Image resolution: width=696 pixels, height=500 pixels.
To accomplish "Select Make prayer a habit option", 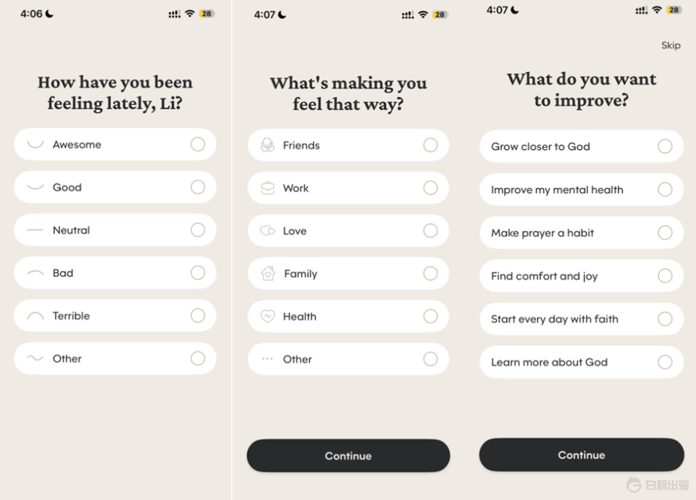I will (665, 233).
